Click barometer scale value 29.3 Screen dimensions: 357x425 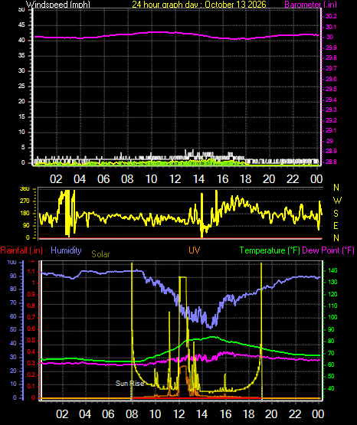point(331,110)
